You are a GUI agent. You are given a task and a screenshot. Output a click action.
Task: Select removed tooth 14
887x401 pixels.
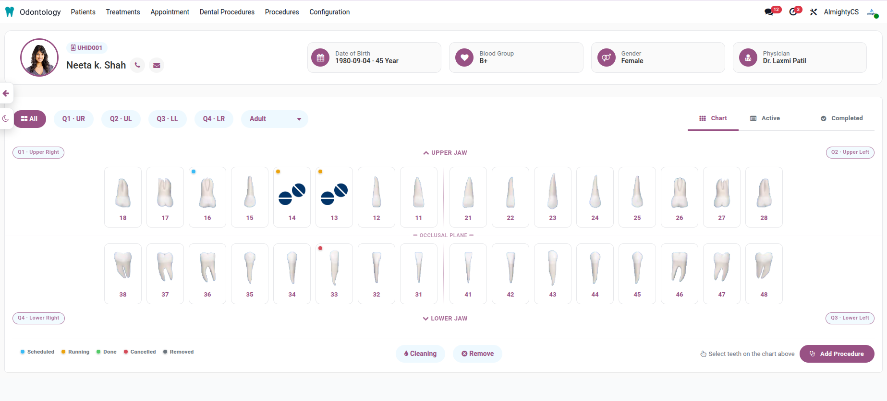(x=292, y=197)
